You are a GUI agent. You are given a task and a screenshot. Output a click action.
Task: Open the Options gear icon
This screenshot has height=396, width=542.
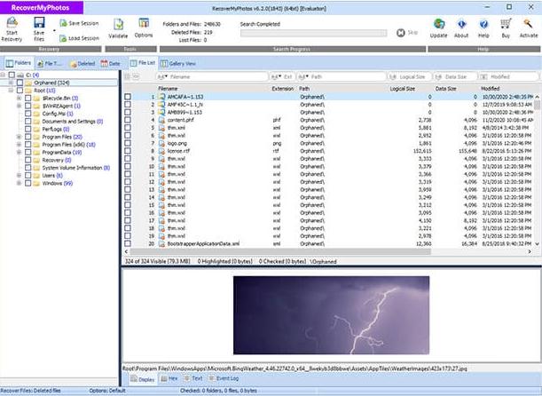click(x=144, y=24)
